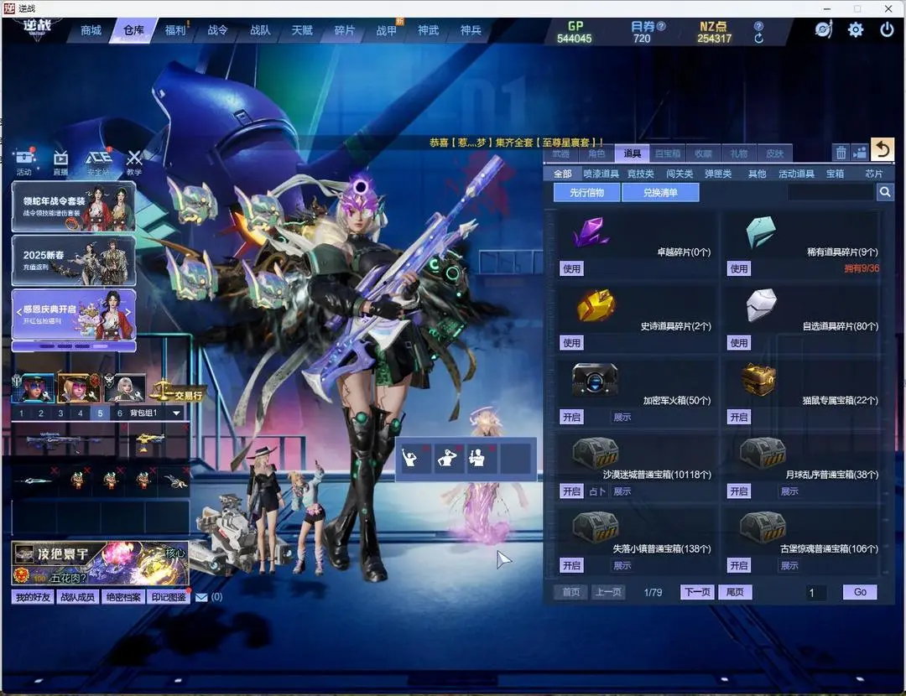Select backpack slot 2
The width and height of the screenshot is (906, 696).
pyautogui.click(x=41, y=413)
